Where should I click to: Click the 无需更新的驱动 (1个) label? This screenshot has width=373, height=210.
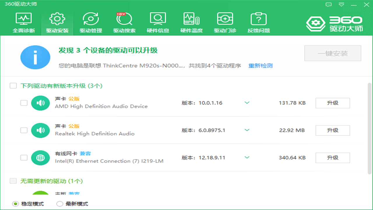52,181
